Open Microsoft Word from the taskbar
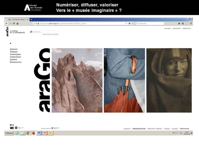Image resolution: width=199 pixels, height=149 pixels. tap(39, 133)
